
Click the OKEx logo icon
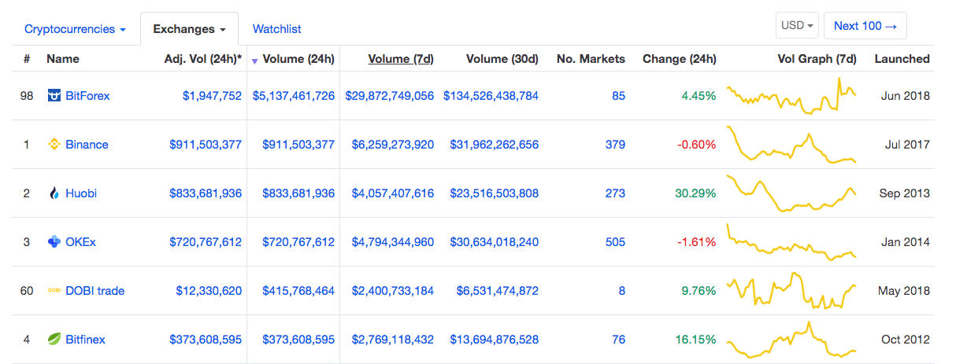coord(54,242)
